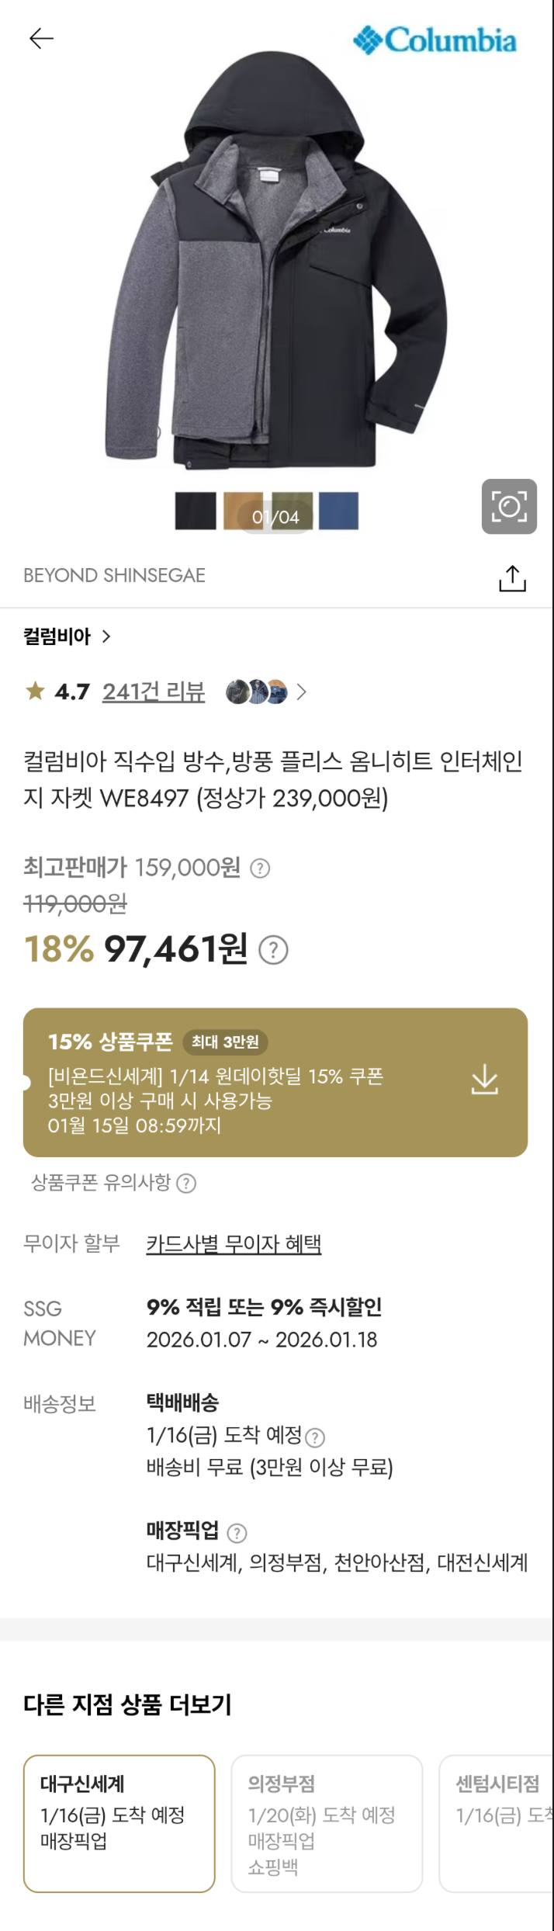This screenshot has width=554, height=1931.
Task: Expand review photos chevron arrow
Action: pos(302,692)
